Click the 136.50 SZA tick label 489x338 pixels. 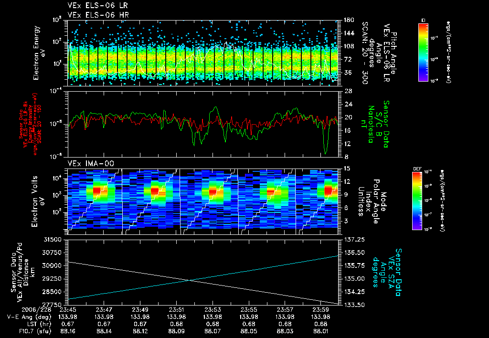click(355, 253)
